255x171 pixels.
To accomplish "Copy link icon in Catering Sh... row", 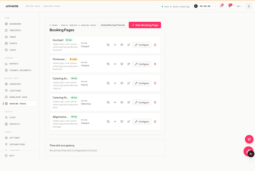I will coord(108,103).
